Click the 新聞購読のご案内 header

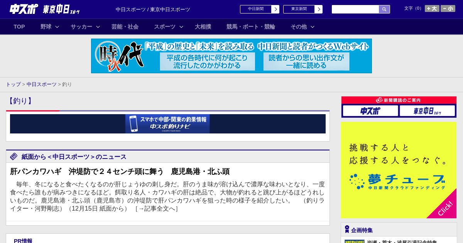tap(399, 100)
